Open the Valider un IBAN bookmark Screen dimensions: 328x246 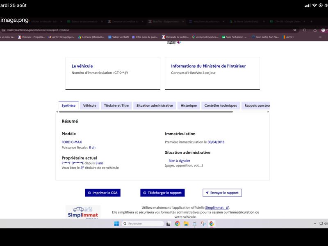[x=118, y=37]
